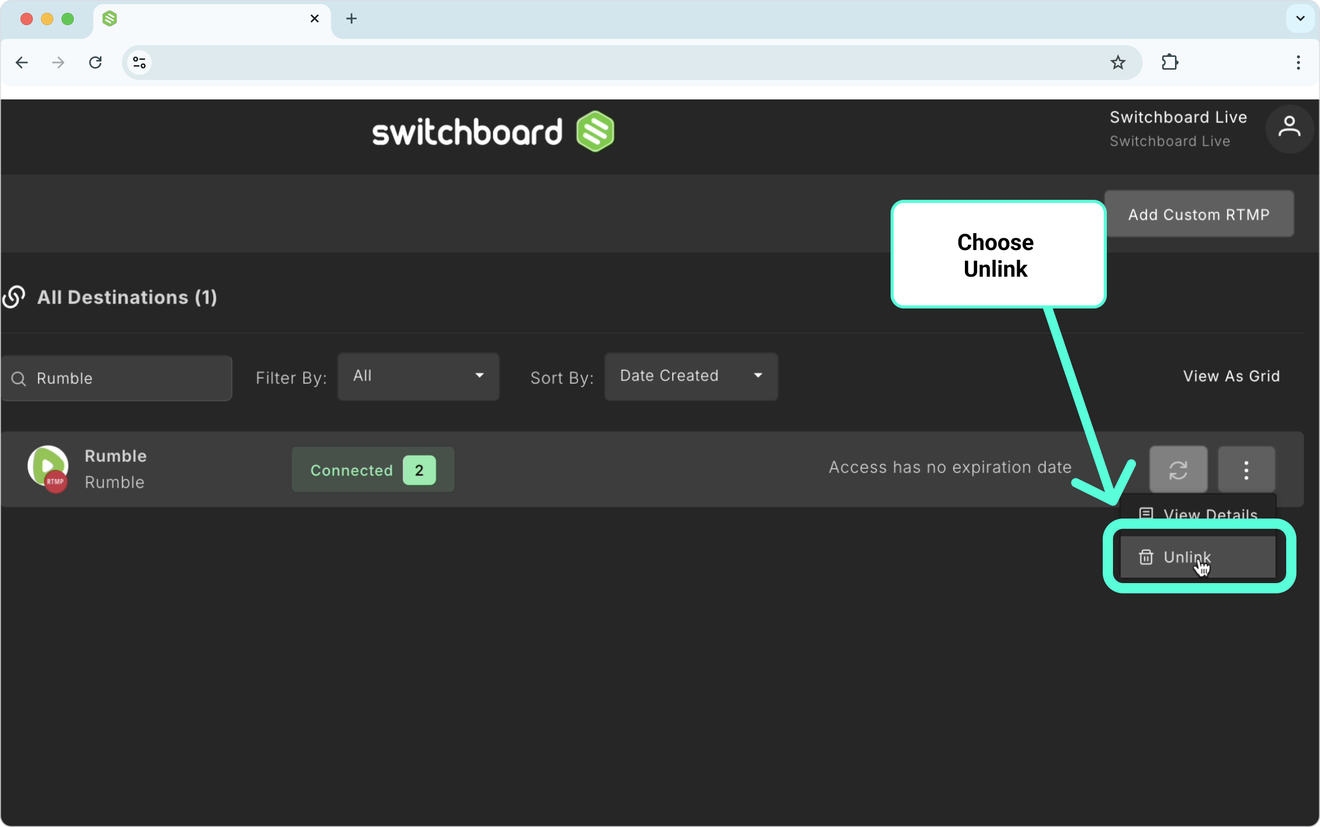Click the All Destinations link icon

13,297
